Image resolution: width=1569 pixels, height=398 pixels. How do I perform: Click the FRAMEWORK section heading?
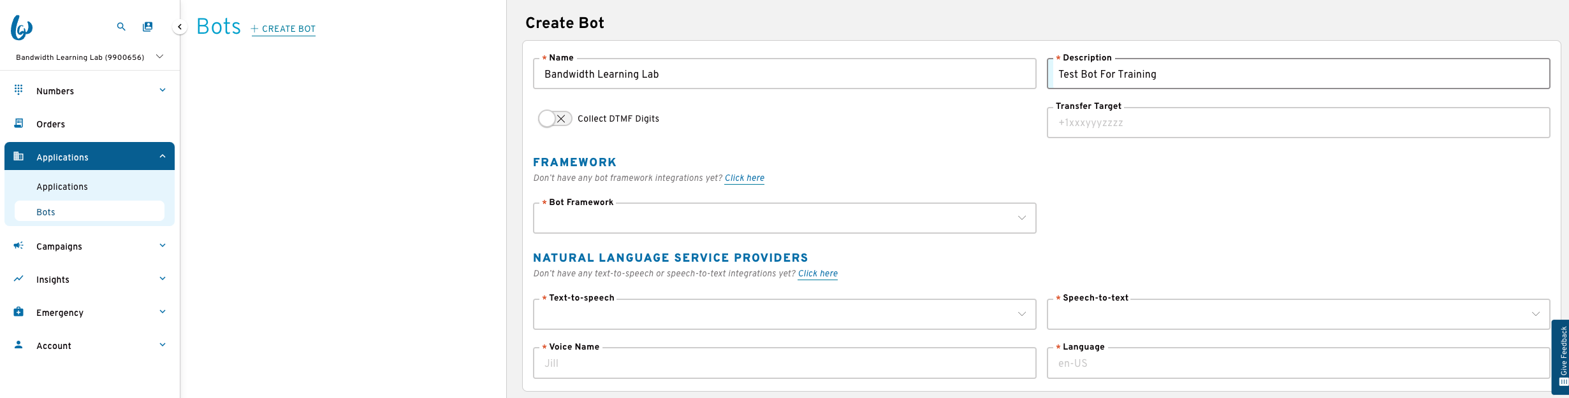coord(575,162)
